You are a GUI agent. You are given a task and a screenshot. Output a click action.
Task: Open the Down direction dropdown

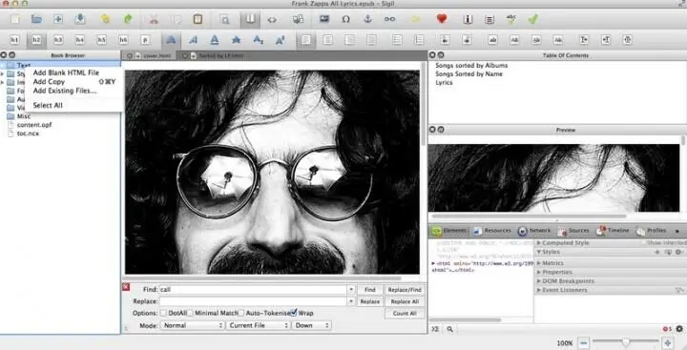311,325
